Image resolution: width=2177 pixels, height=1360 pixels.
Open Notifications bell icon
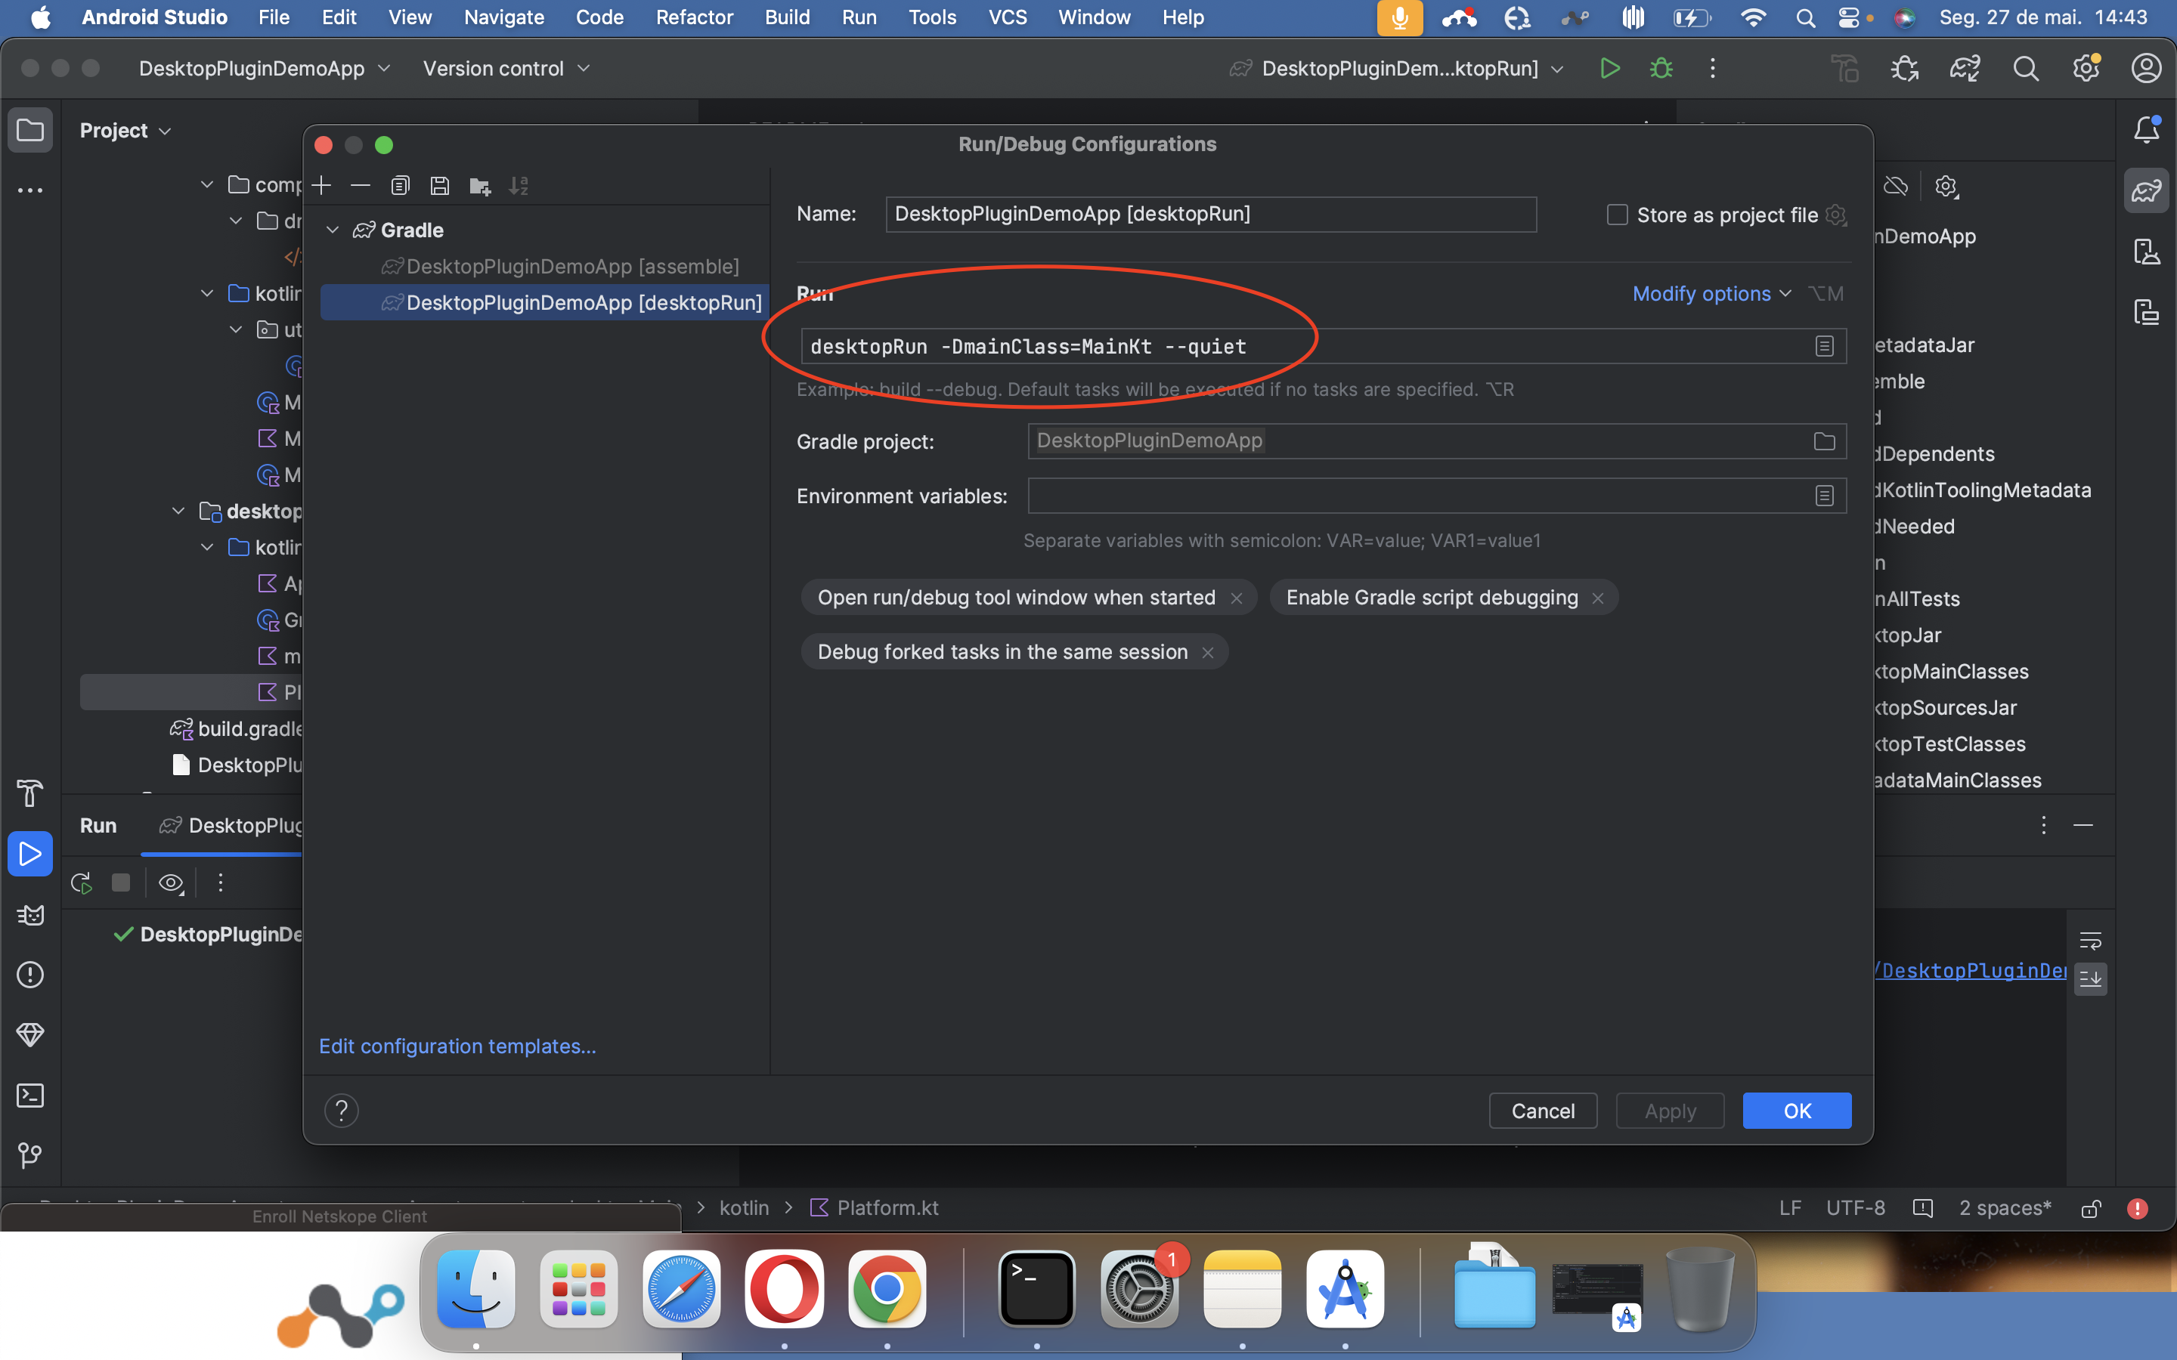2147,129
